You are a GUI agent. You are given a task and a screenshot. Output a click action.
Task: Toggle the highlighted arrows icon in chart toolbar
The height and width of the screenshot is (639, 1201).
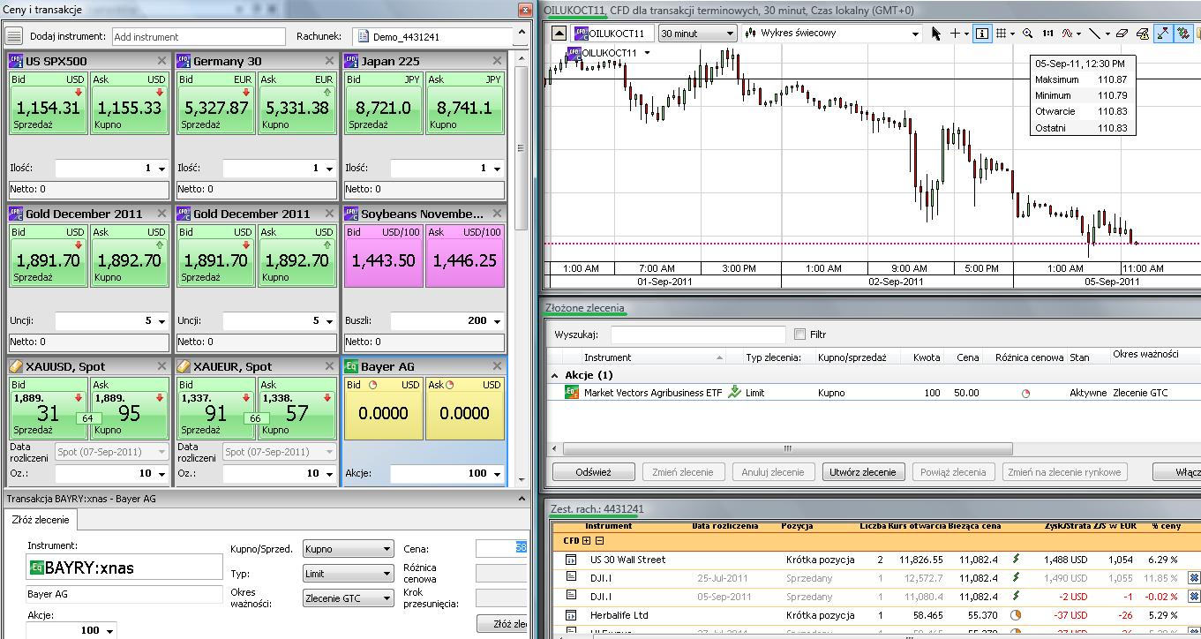pos(1162,34)
